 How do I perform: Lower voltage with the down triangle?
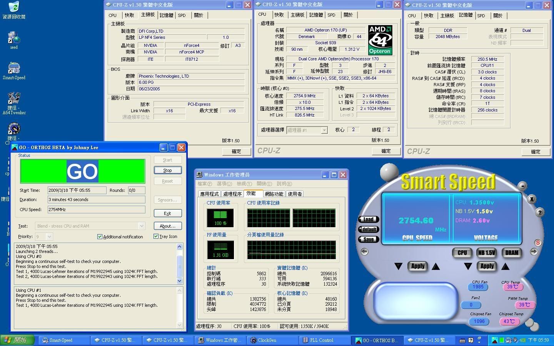coord(468,266)
